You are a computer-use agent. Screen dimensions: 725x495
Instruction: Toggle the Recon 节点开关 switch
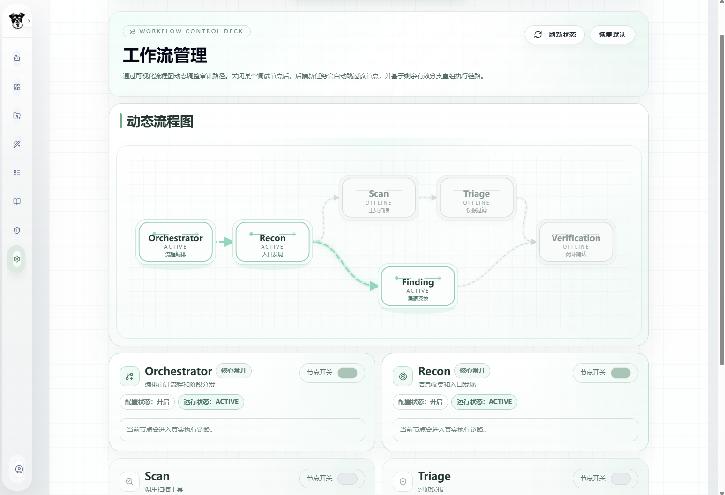620,373
